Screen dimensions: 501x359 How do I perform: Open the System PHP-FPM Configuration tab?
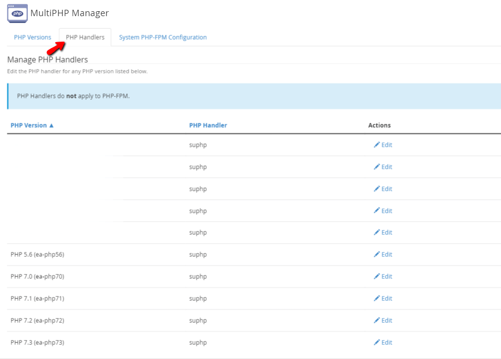[x=163, y=37]
